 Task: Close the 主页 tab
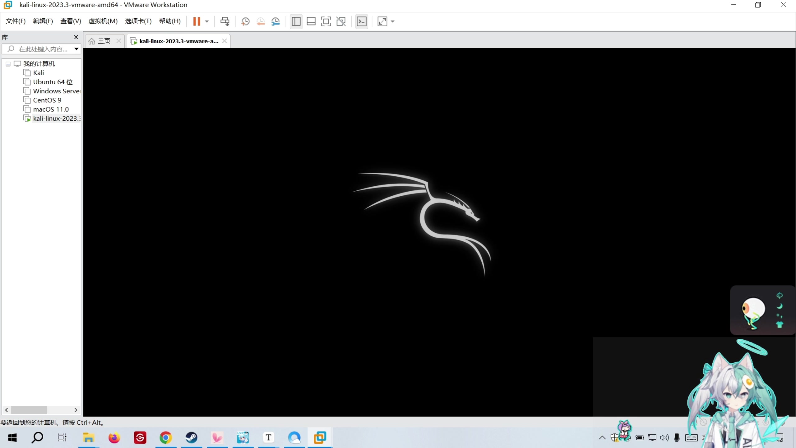click(x=118, y=41)
